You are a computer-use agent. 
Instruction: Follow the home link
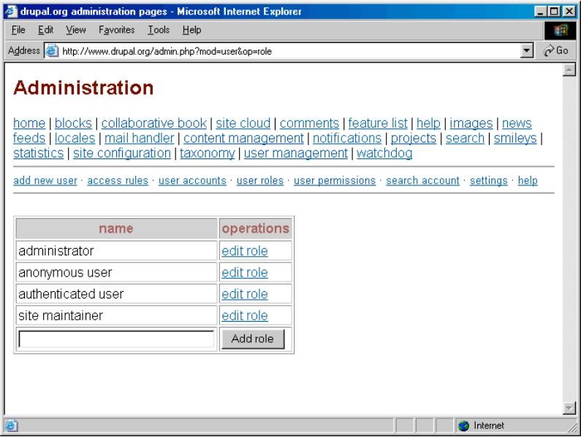pyautogui.click(x=29, y=123)
